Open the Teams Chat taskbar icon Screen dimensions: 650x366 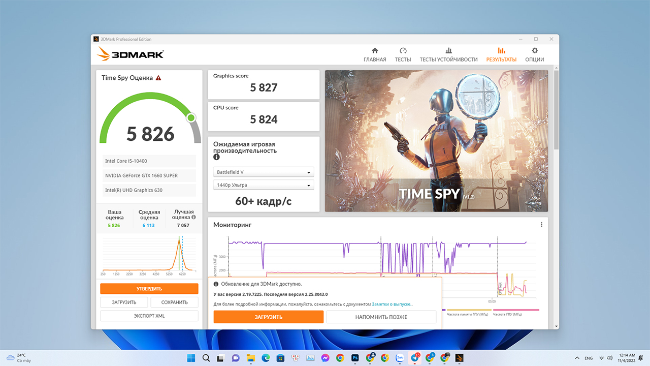pyautogui.click(x=235, y=358)
